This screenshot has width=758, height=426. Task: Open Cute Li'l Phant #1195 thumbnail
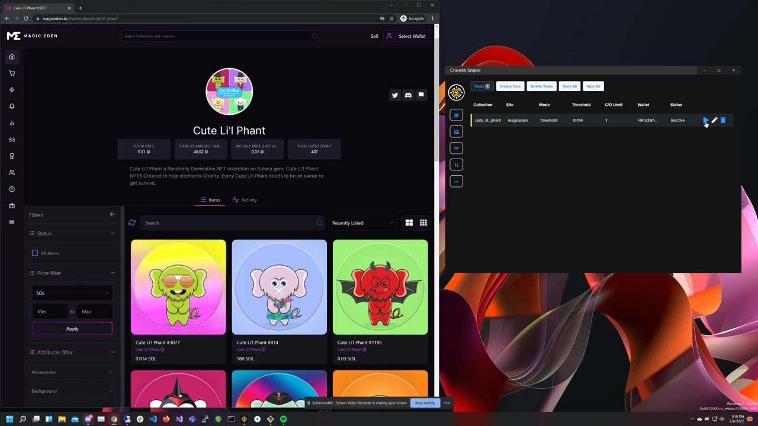click(380, 287)
